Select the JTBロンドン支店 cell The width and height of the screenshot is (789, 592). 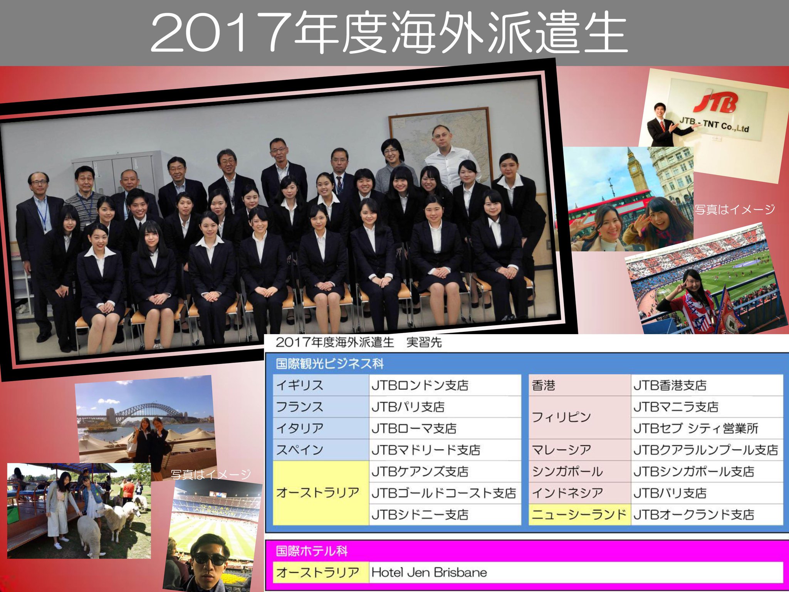pos(445,385)
